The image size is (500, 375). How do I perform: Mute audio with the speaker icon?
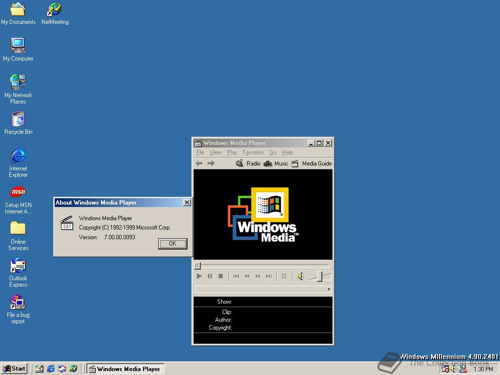[300, 276]
